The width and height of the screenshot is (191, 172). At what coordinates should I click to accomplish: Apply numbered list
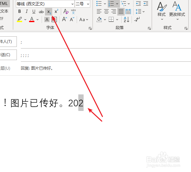click(x=111, y=4)
